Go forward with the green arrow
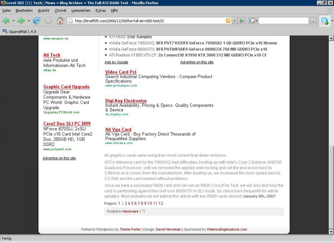The image size is (334, 243). pyautogui.click(x=21, y=21)
